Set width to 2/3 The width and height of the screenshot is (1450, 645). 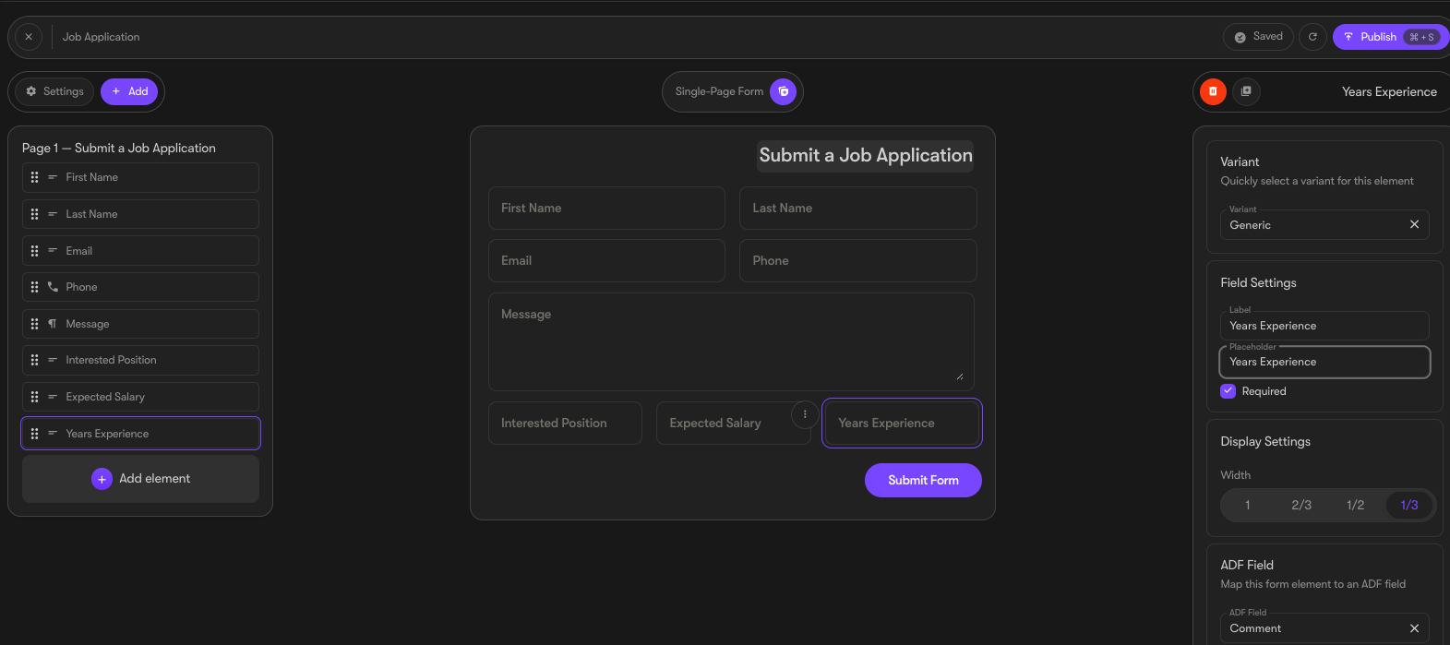pyautogui.click(x=1301, y=505)
